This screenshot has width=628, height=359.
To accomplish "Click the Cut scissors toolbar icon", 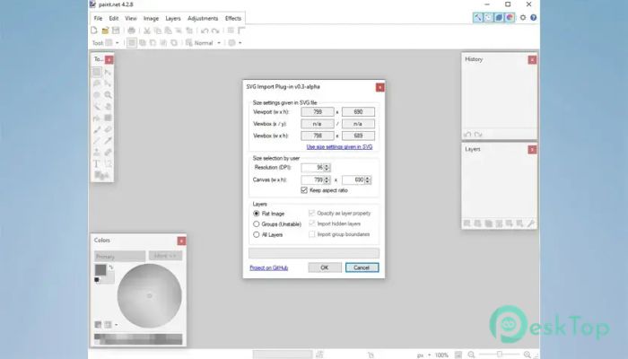I will [147, 31].
